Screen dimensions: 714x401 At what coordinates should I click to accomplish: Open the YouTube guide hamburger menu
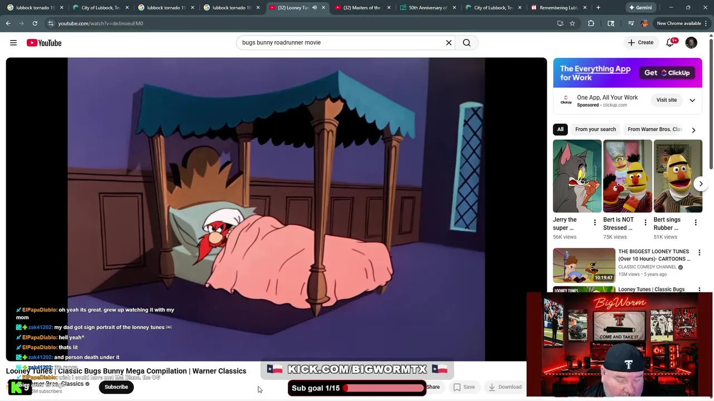click(13, 43)
